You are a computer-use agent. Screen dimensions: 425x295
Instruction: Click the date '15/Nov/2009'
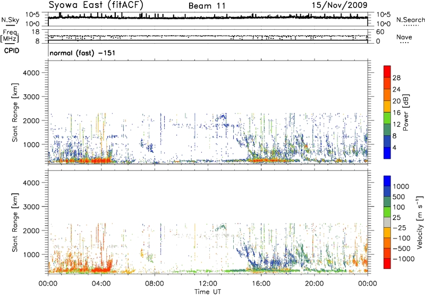pos(339,5)
